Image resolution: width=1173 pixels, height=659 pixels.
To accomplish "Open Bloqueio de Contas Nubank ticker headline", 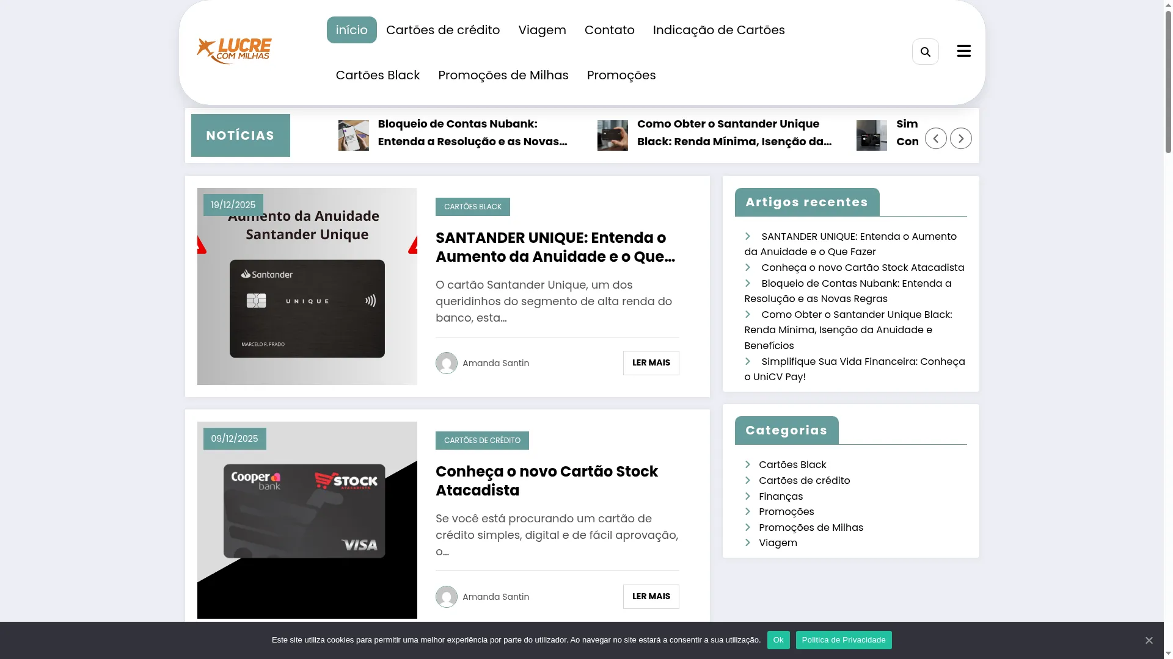I will coord(472,132).
